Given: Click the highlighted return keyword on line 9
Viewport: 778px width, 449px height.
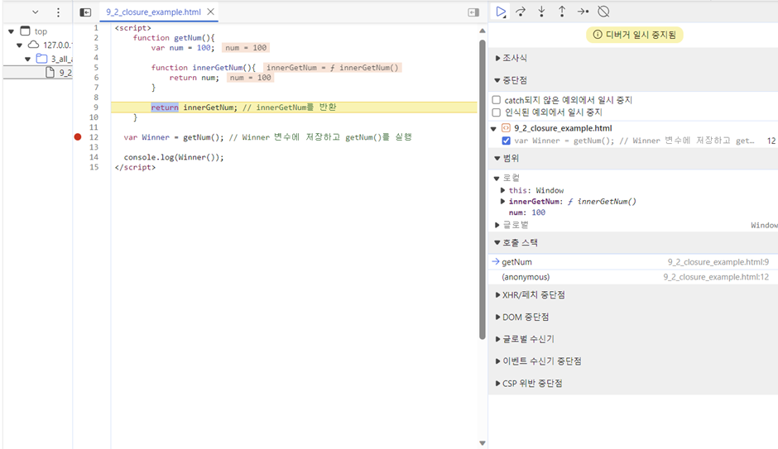Looking at the screenshot, I should pos(165,107).
